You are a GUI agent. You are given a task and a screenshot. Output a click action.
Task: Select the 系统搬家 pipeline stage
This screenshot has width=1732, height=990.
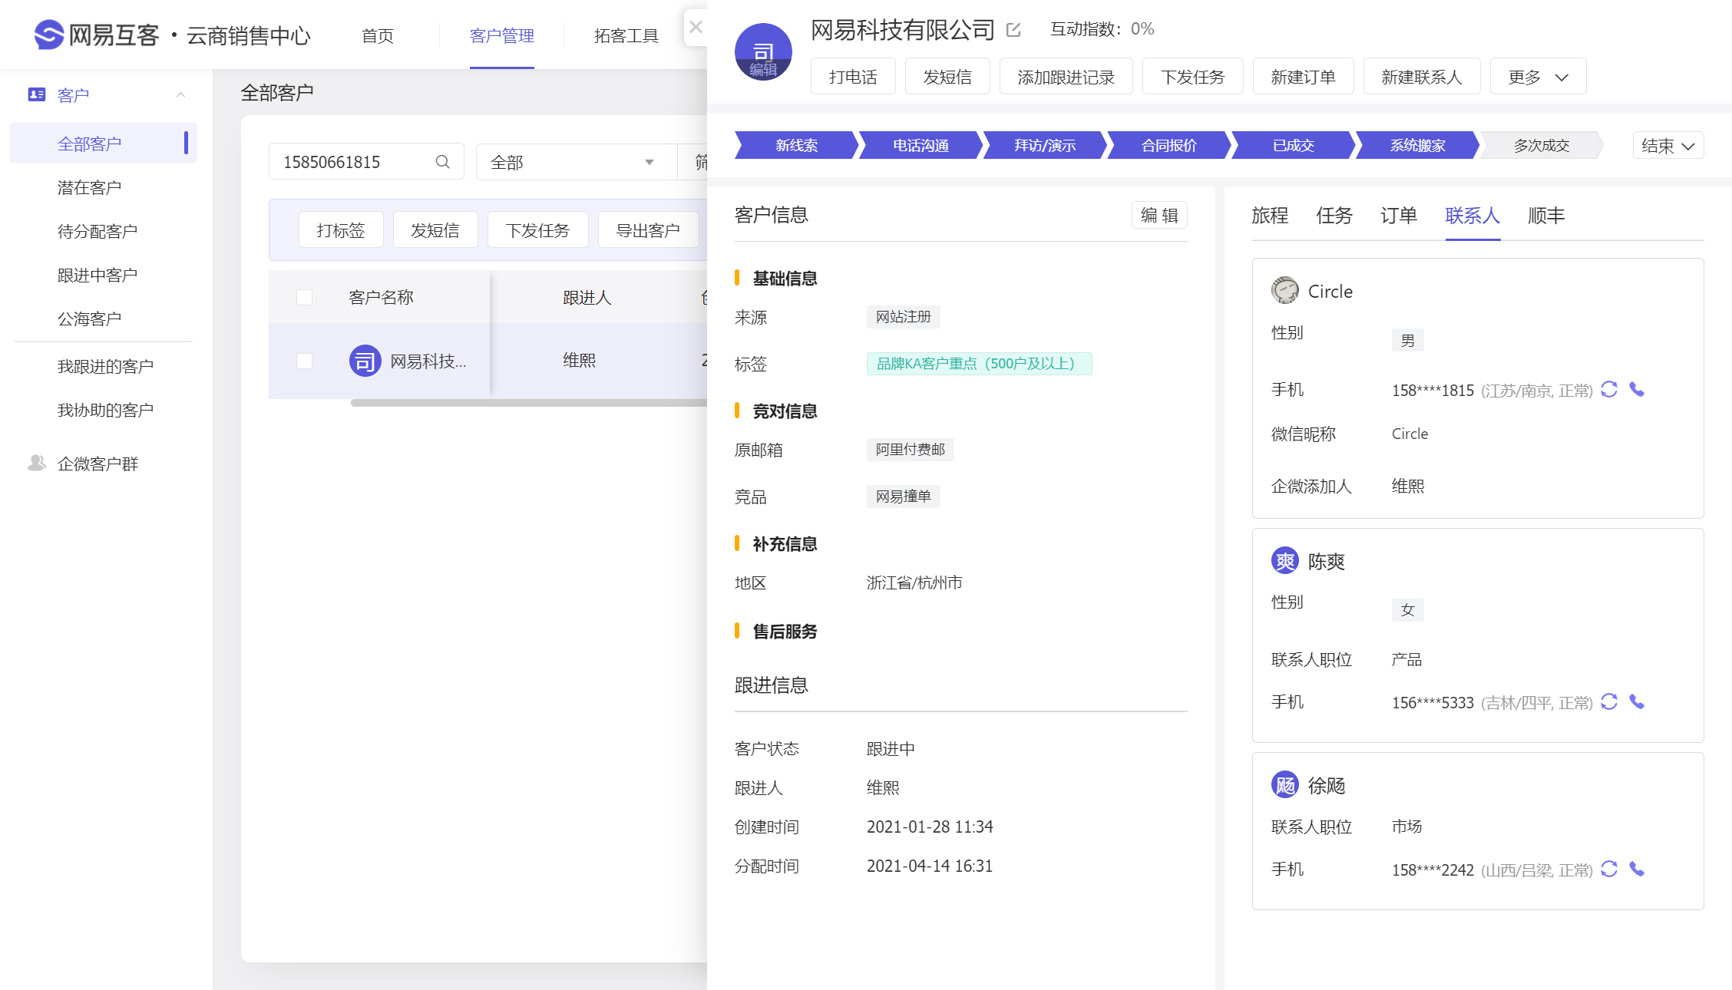click(1418, 146)
